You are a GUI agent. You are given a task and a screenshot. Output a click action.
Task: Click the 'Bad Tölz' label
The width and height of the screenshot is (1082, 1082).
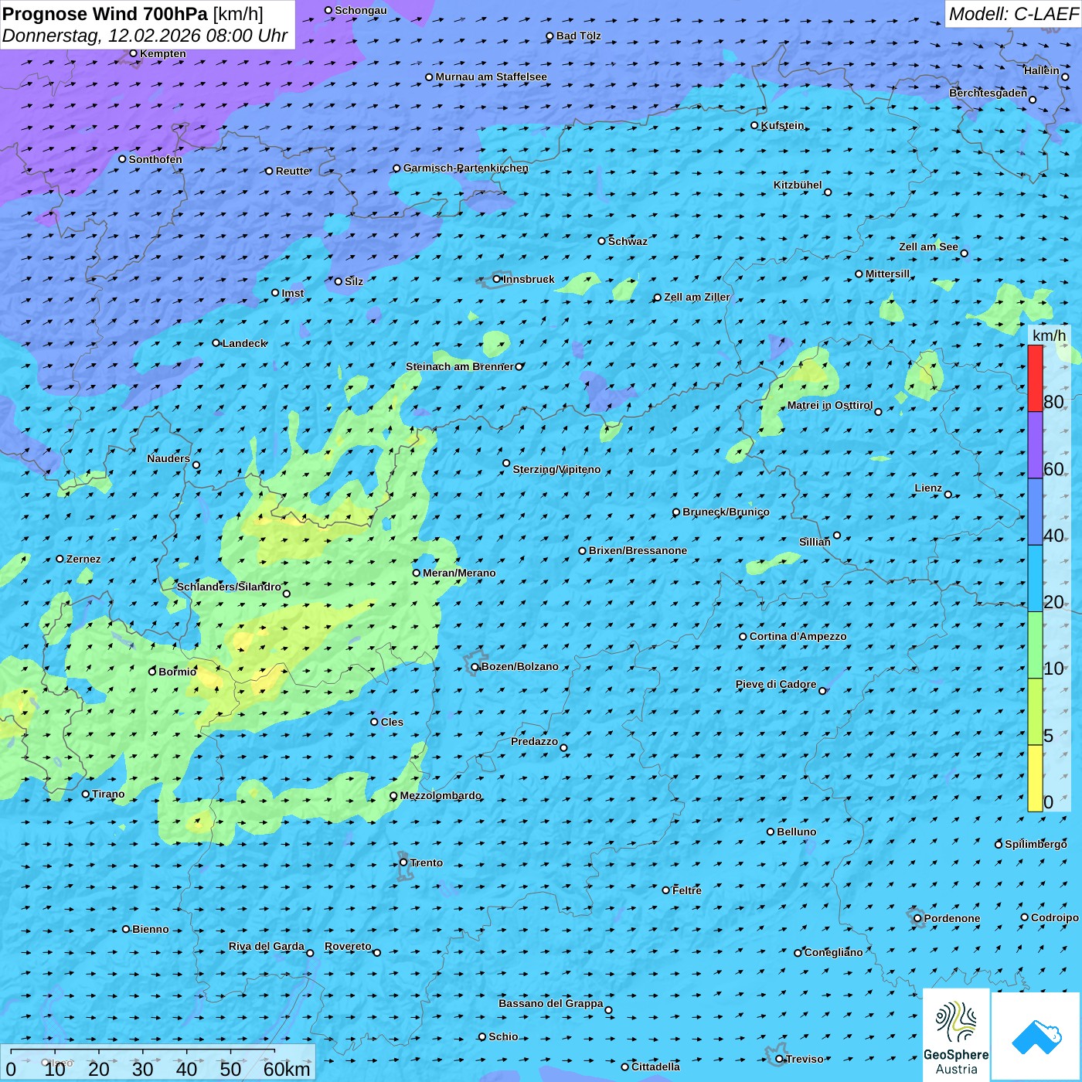point(579,36)
